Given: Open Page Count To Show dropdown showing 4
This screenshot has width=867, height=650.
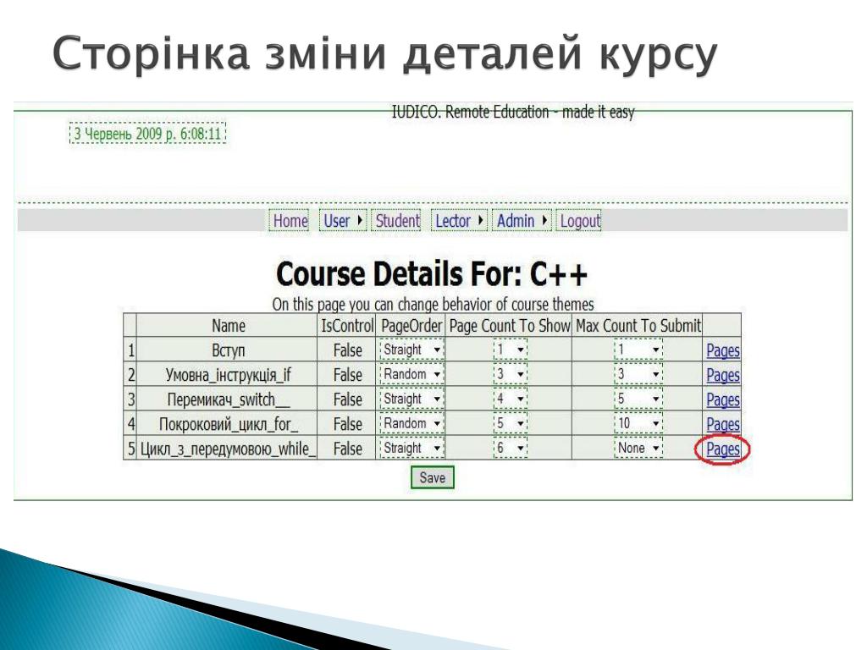Looking at the screenshot, I should 511,399.
